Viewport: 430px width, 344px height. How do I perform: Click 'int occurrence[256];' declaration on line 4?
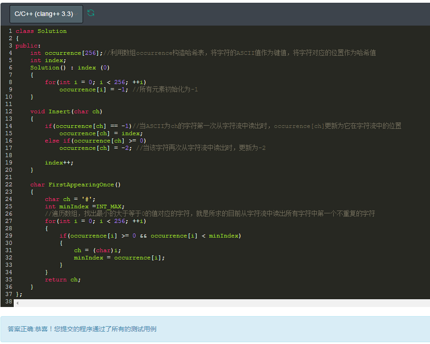pyautogui.click(x=67, y=53)
